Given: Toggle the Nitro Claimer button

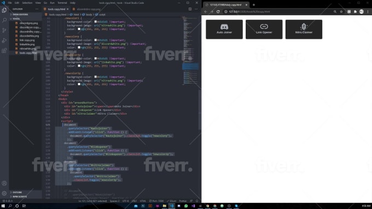Looking at the screenshot, I should [x=304, y=29].
